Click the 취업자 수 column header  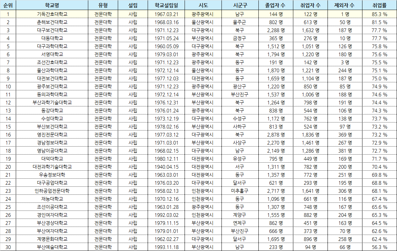310,5
